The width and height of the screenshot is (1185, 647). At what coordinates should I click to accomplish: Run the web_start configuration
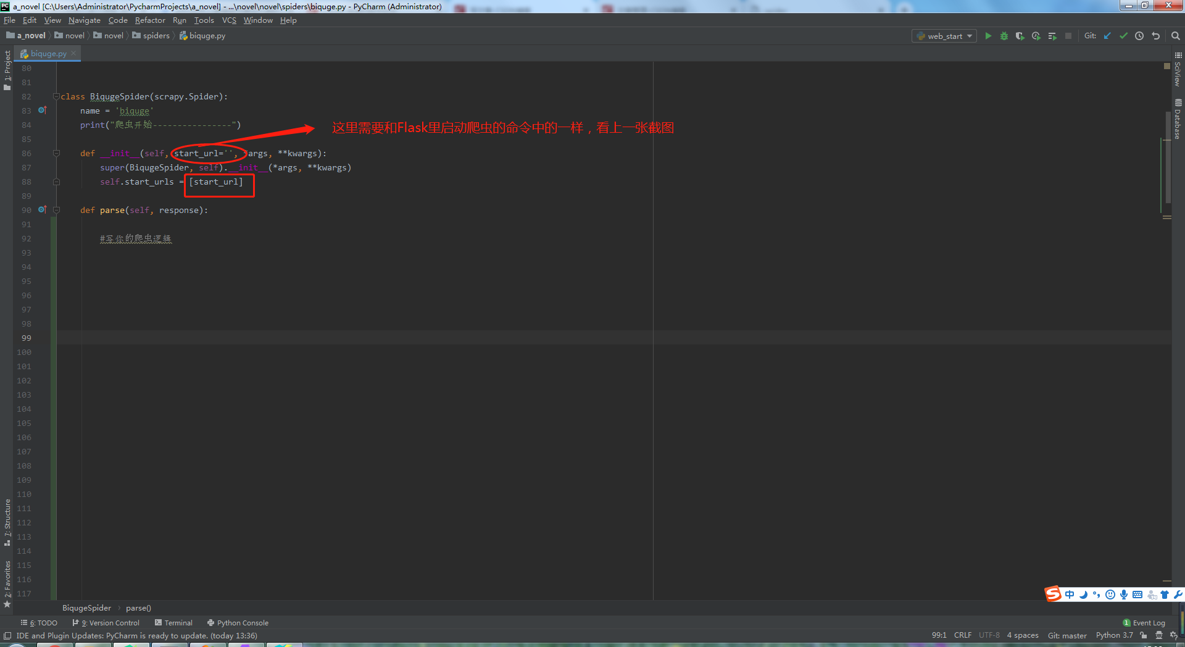[988, 35]
